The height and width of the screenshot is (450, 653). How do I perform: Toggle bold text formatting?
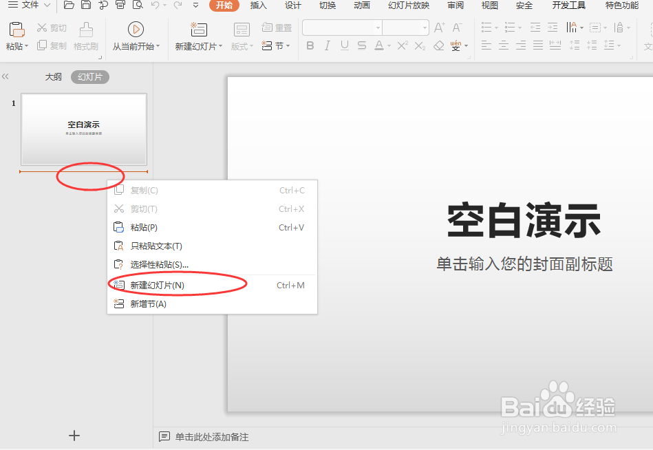click(x=310, y=45)
